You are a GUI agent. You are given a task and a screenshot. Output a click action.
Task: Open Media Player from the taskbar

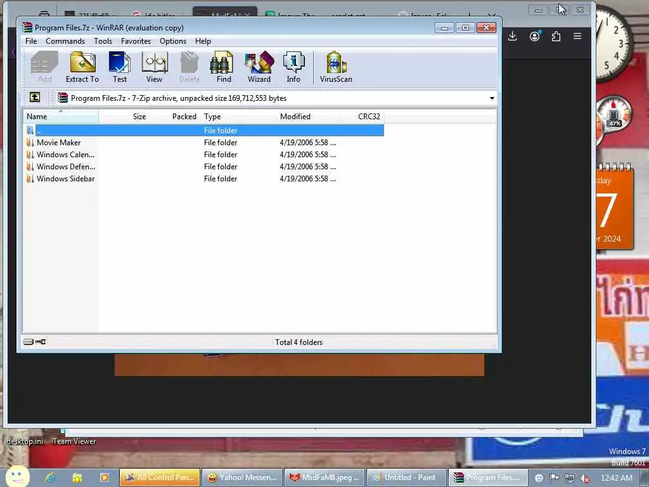(105, 477)
